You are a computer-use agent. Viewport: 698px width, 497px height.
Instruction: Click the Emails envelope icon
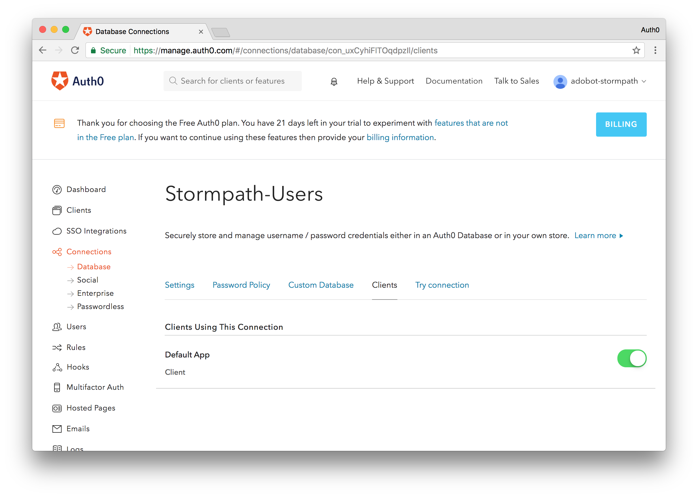(57, 429)
